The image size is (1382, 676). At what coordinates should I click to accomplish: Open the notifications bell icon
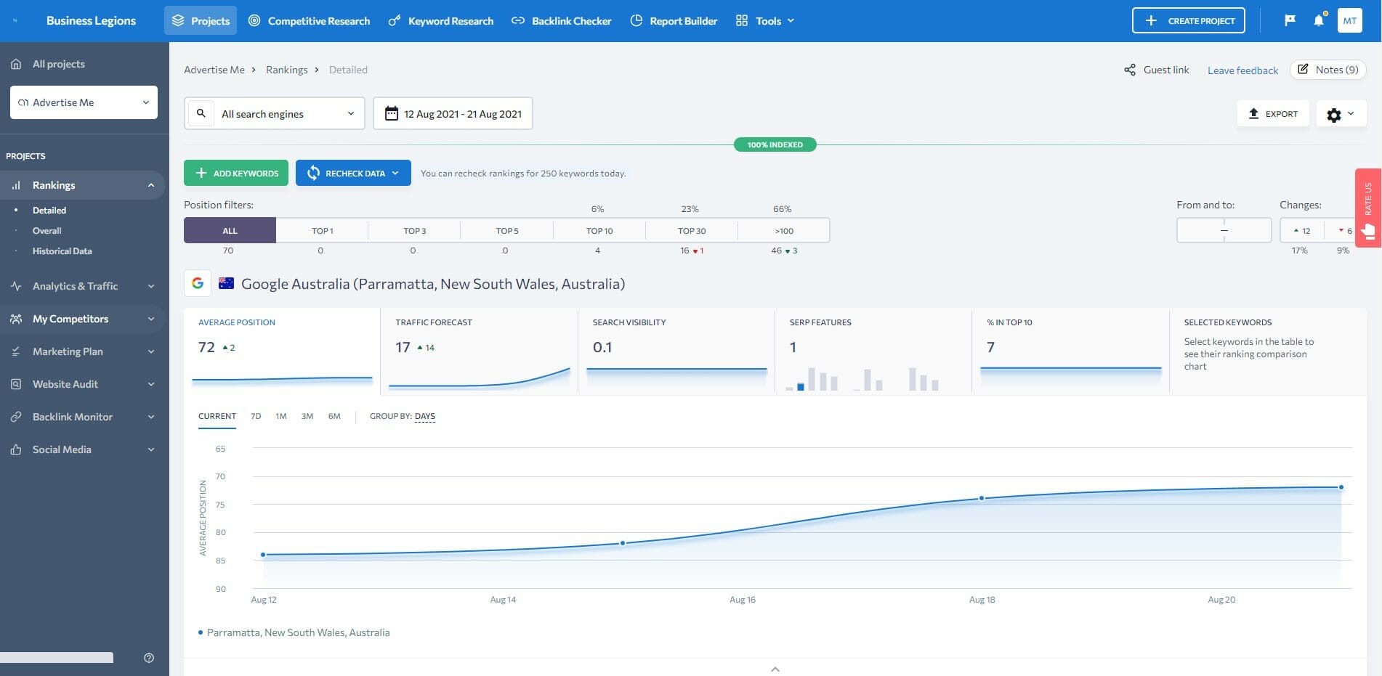[1319, 20]
